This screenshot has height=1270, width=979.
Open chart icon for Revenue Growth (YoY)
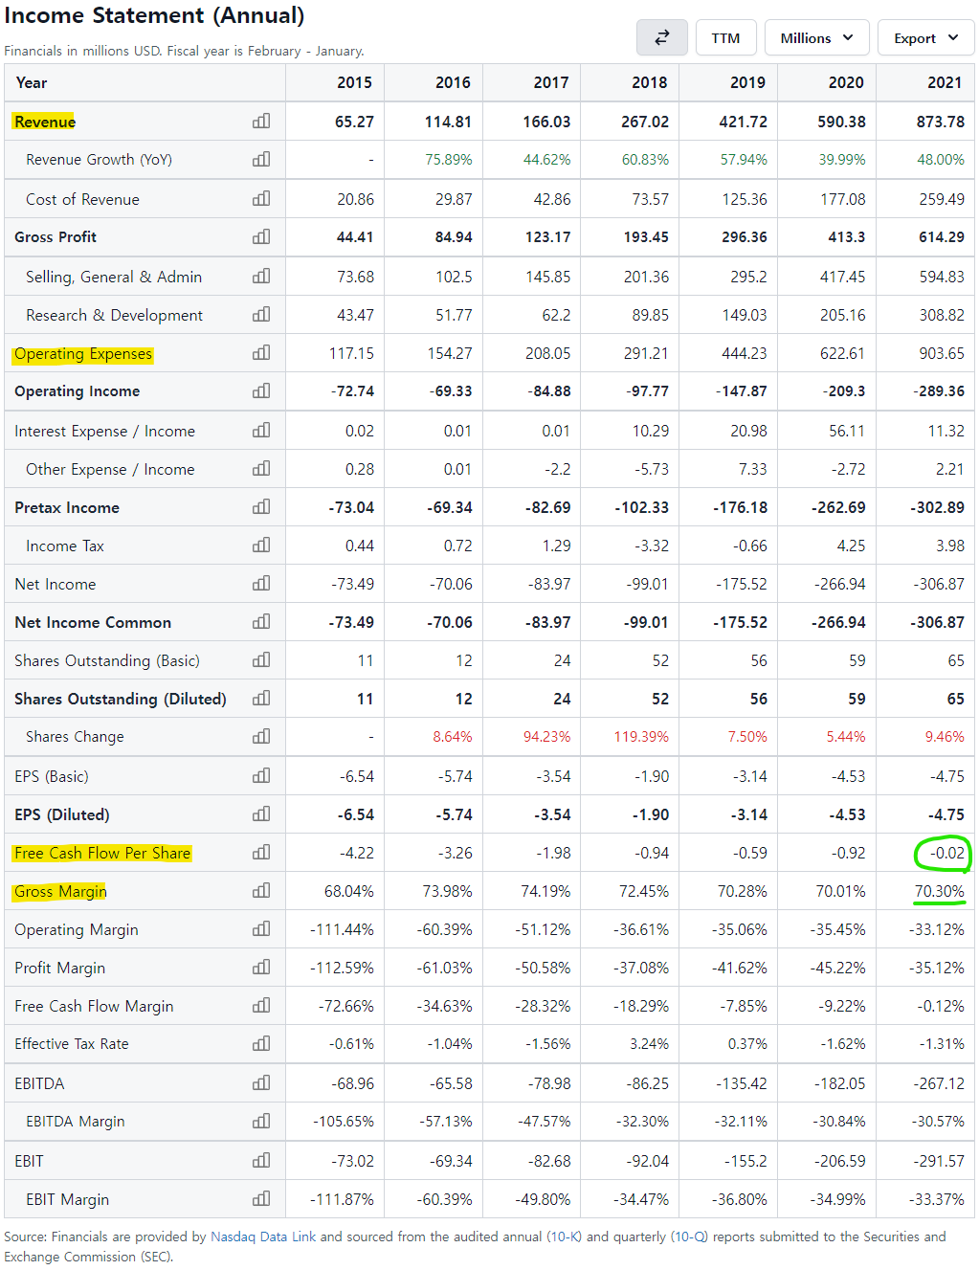[261, 159]
